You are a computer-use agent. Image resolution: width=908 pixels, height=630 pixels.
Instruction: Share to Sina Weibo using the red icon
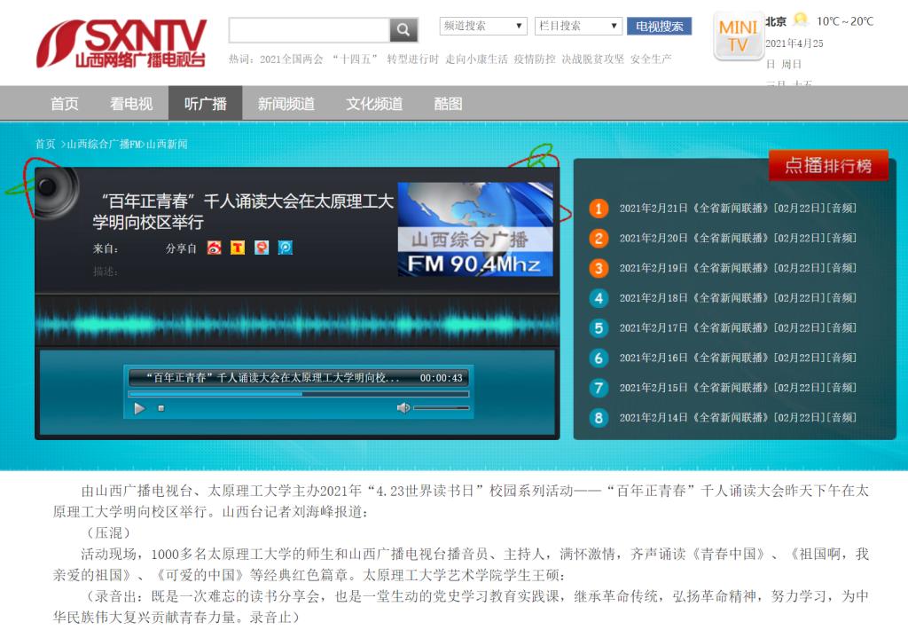pyautogui.click(x=215, y=248)
